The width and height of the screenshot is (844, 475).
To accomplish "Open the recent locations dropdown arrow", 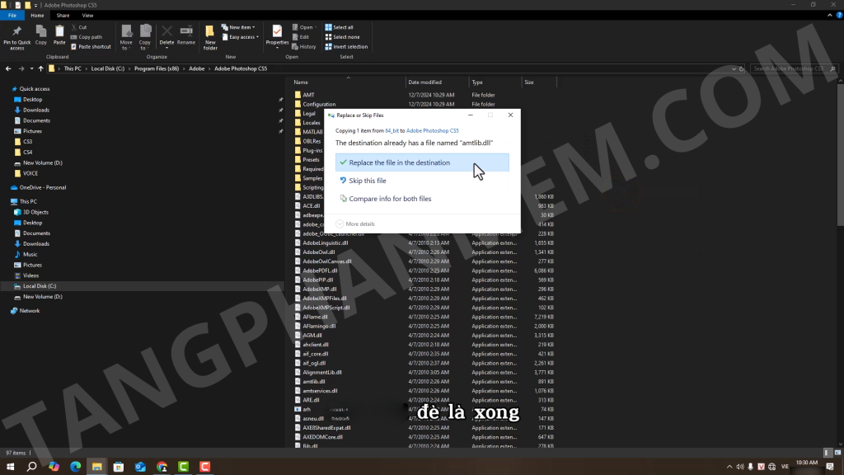I will tap(30, 68).
